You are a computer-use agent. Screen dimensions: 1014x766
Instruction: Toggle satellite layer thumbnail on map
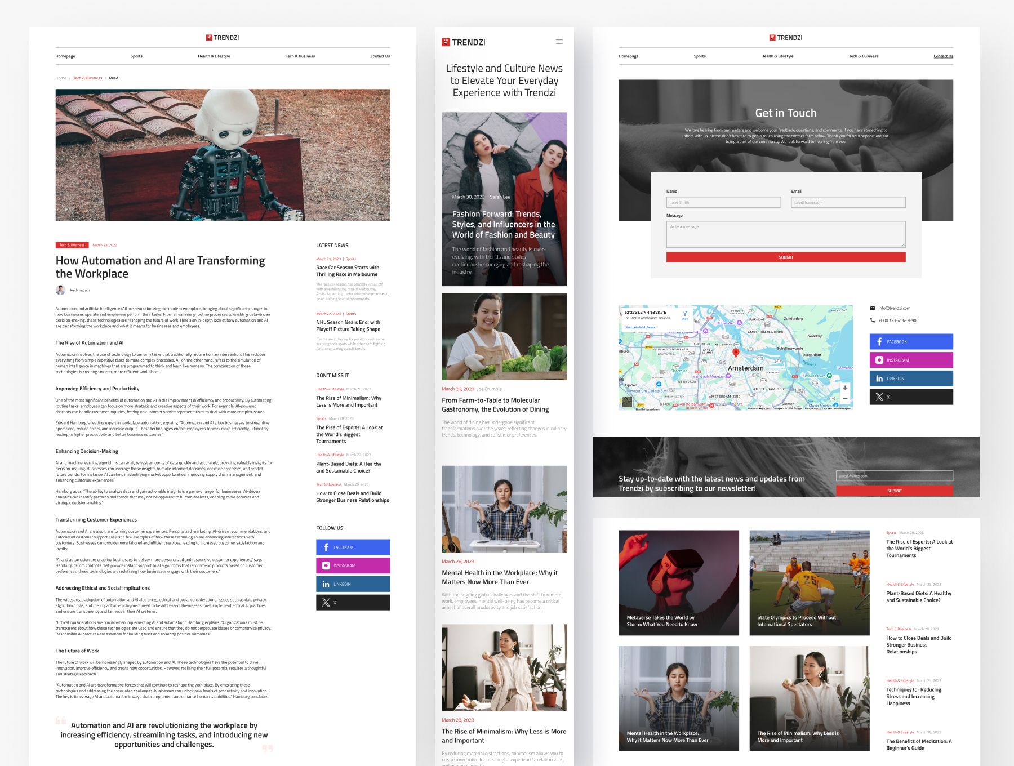tap(627, 403)
